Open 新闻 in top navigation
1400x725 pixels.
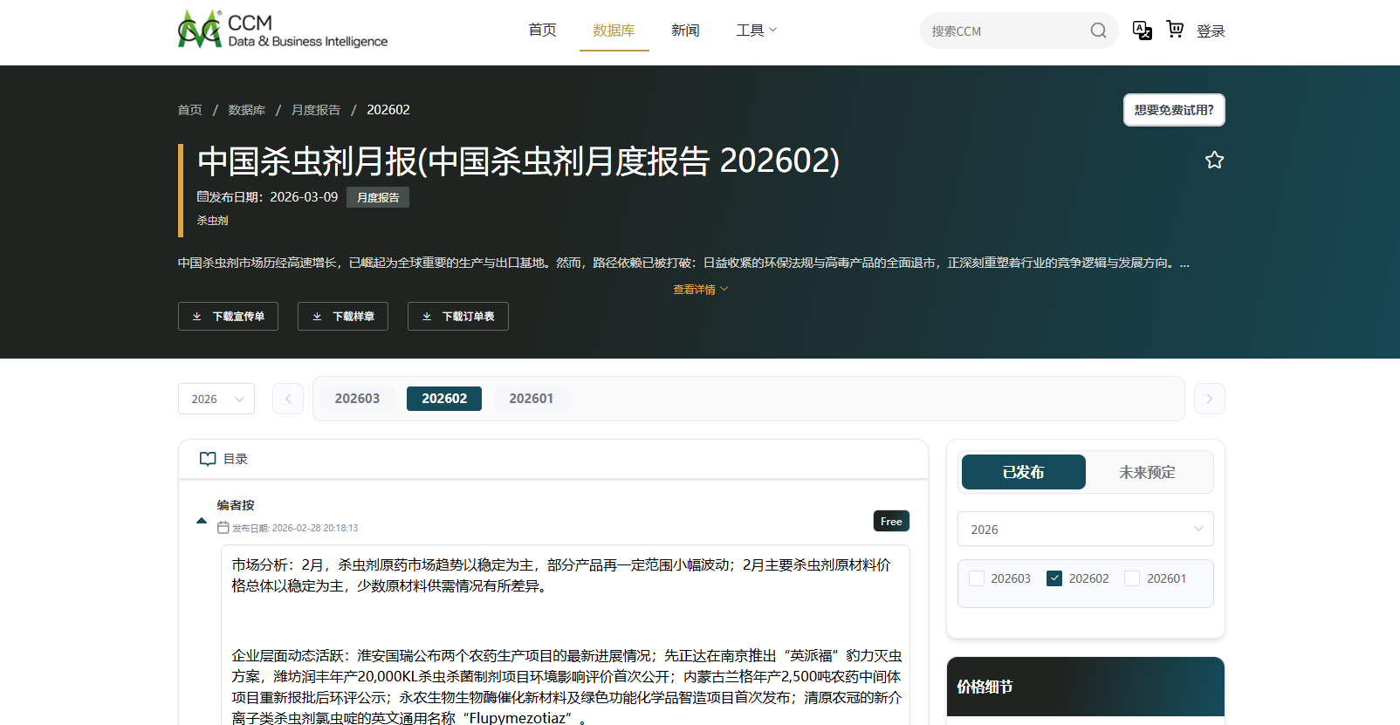(685, 31)
